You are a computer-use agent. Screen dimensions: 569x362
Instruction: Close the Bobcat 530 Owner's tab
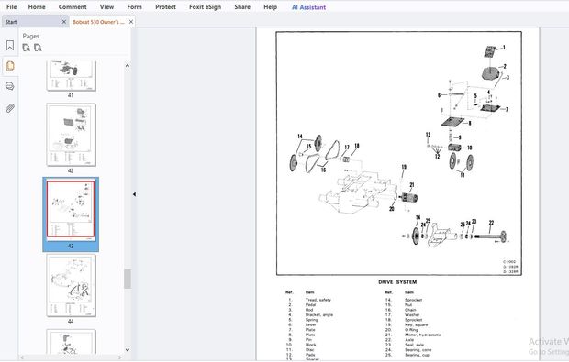click(131, 22)
